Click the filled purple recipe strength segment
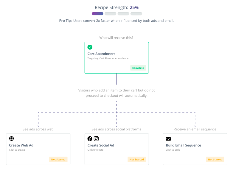Image resolution: width=233 pixels, height=170 pixels. [x=97, y=14]
